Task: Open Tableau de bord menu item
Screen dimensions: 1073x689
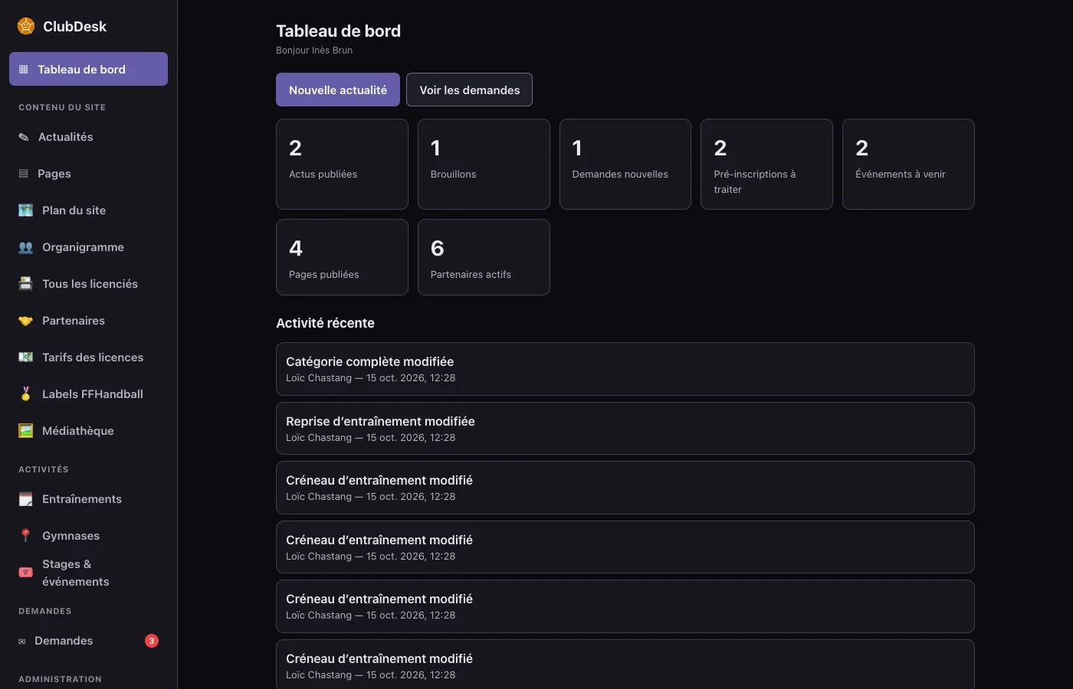Action: (x=88, y=69)
